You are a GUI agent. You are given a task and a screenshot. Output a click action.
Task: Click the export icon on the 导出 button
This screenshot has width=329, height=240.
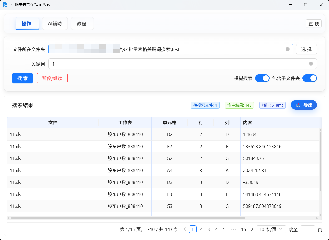[298, 105]
